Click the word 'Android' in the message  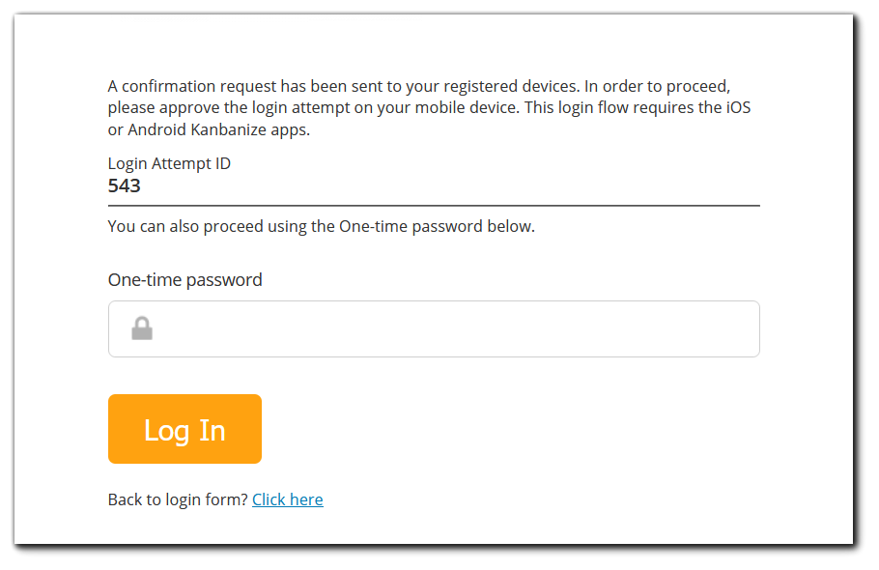click(156, 129)
